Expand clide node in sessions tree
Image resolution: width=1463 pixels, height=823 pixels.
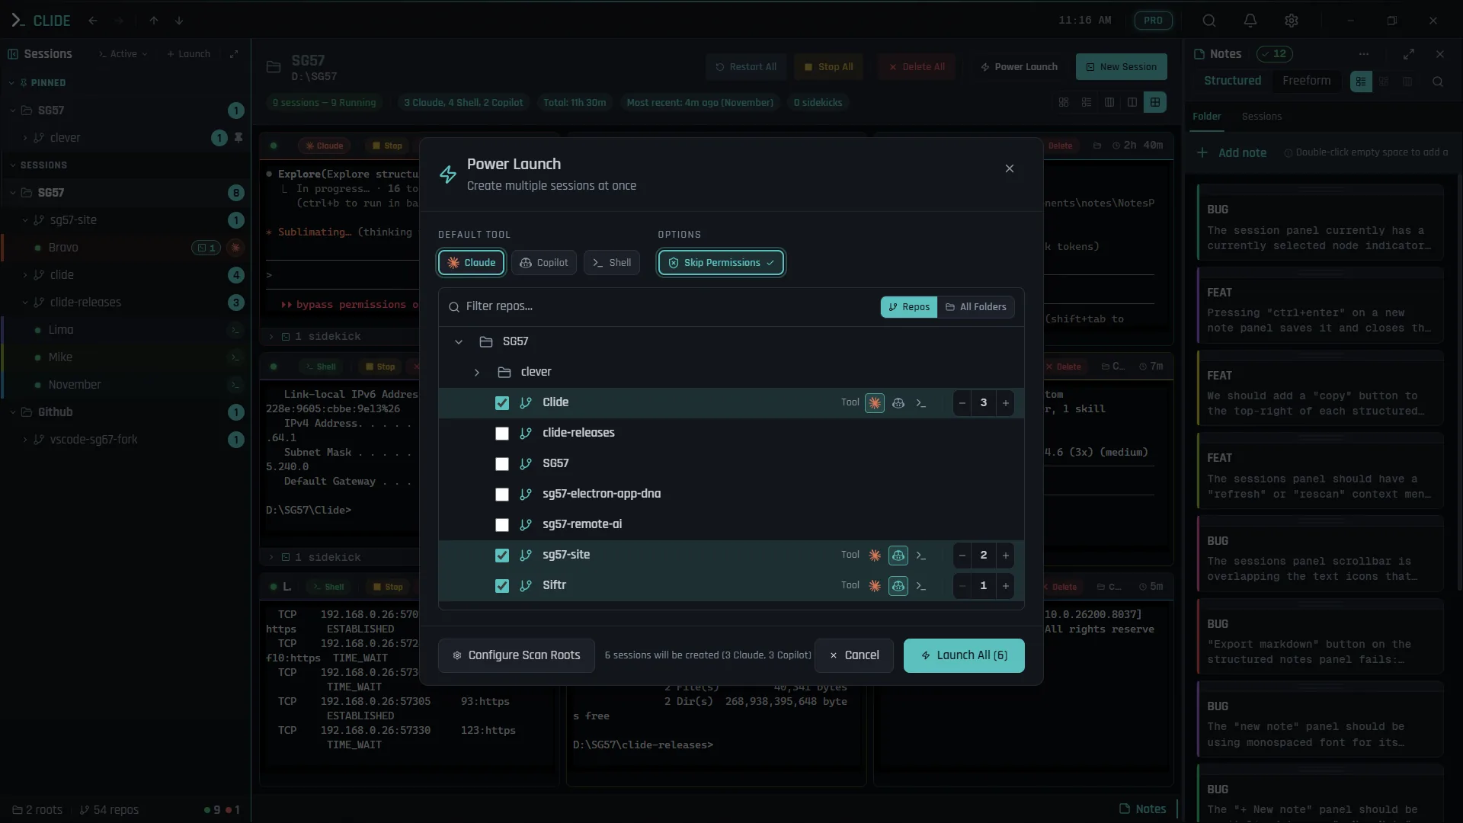pos(25,275)
